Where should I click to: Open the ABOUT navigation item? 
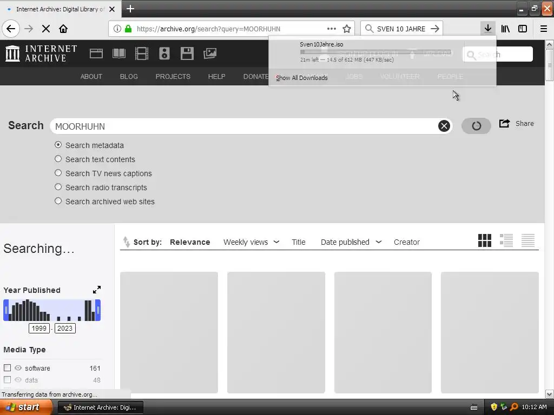coord(91,77)
